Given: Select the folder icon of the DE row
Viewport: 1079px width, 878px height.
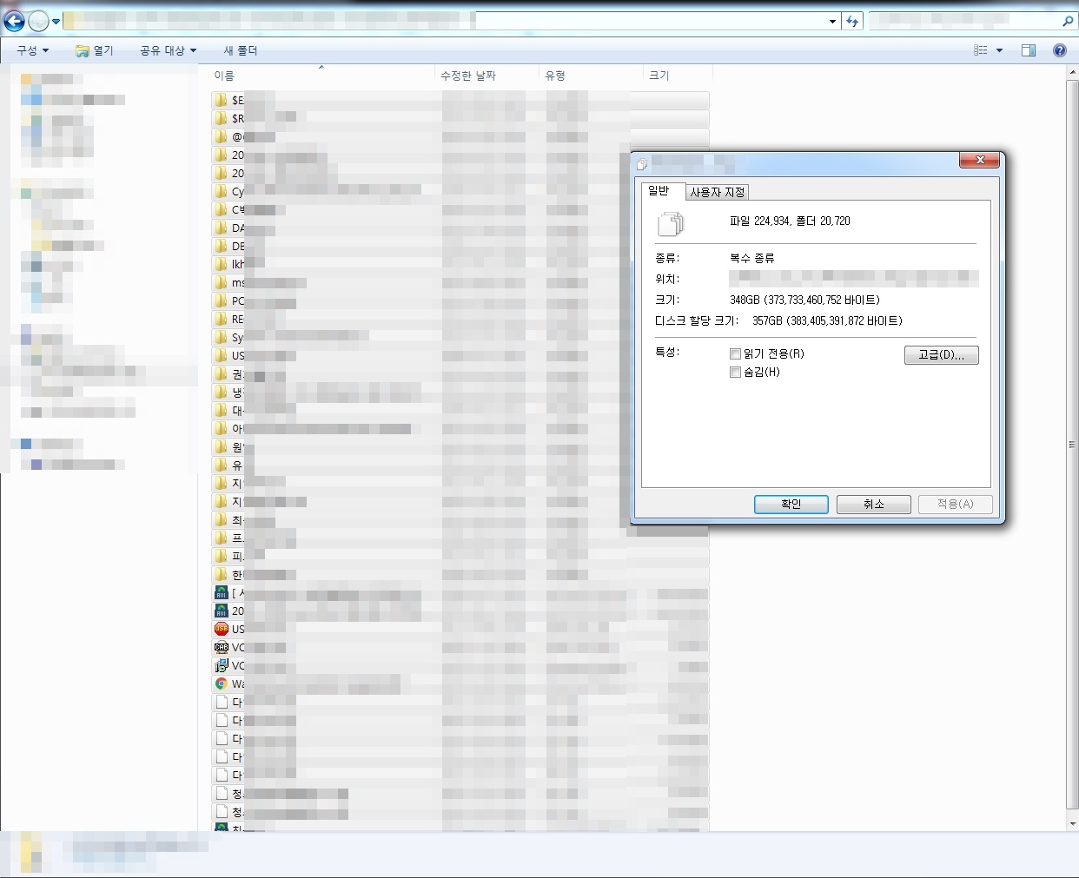Looking at the screenshot, I should coord(222,246).
